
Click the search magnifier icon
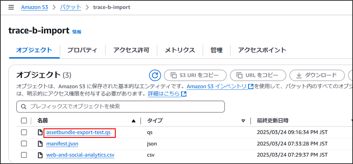pos(24,107)
